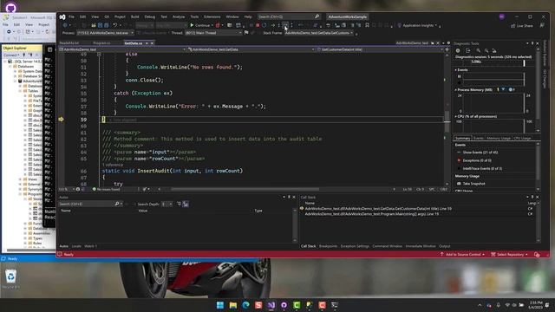This screenshot has width=555, height=312.
Task: Step over the current line
Action: tap(285, 25)
